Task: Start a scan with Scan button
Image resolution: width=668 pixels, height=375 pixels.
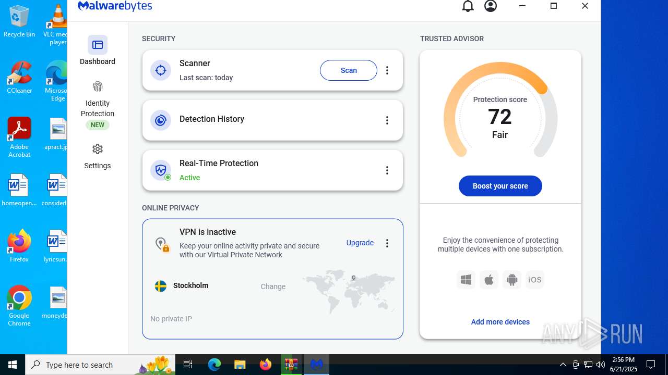Action: point(349,70)
